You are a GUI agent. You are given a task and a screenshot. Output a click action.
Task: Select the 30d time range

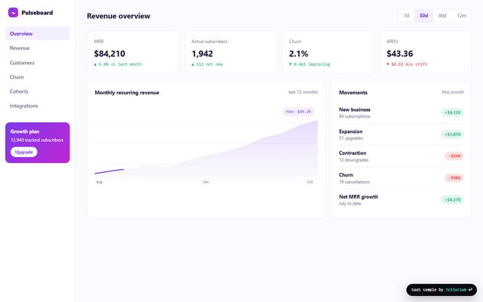(423, 16)
